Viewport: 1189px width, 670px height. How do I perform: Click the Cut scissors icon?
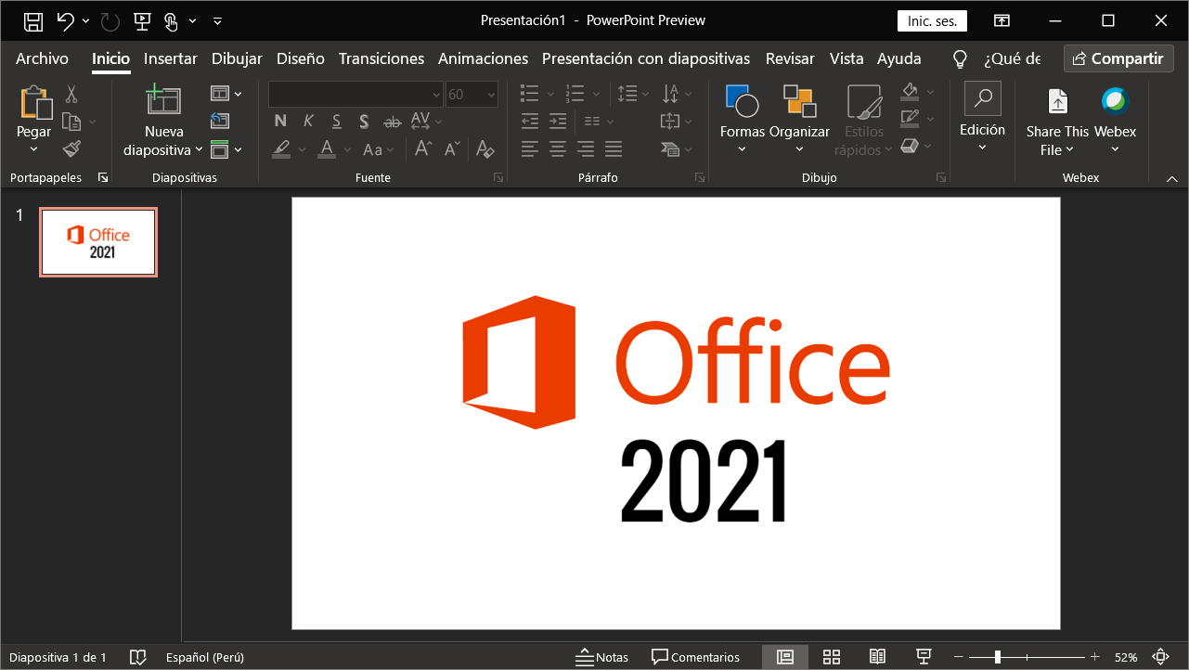tap(71, 95)
